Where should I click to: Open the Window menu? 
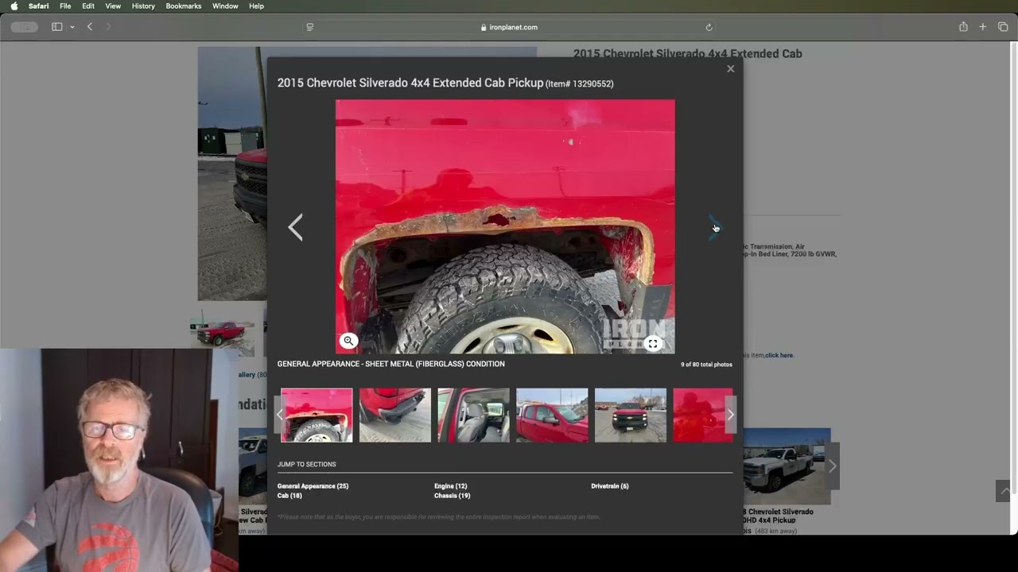coord(225,6)
